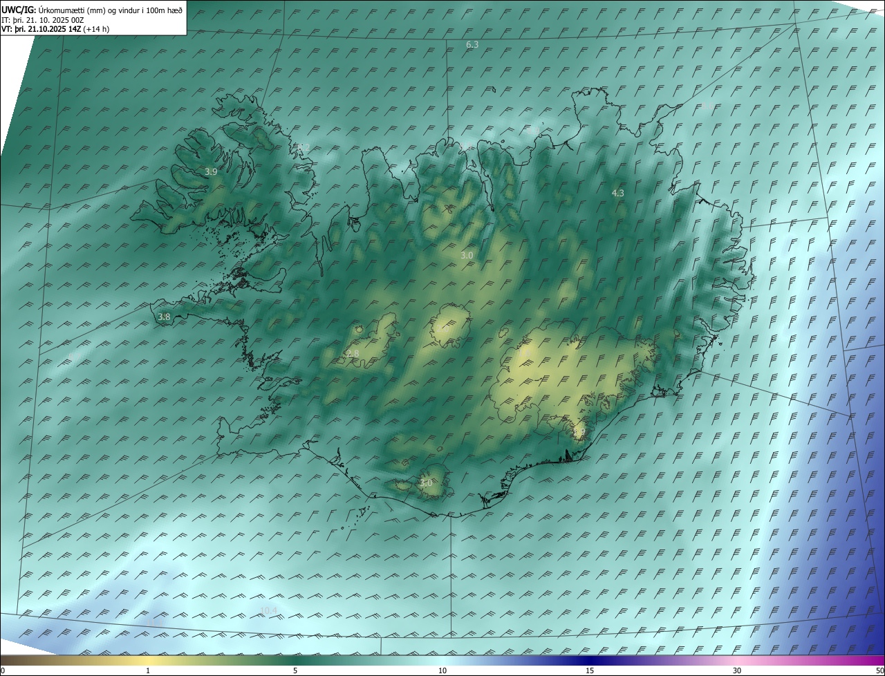Click the dark navy segment of the color bar
The image size is (885, 676).
pyautogui.click(x=590, y=660)
